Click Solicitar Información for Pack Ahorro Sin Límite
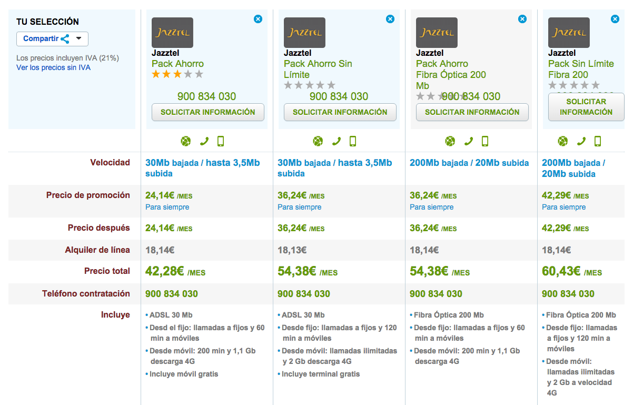This screenshot has height=405, width=633. coord(340,112)
